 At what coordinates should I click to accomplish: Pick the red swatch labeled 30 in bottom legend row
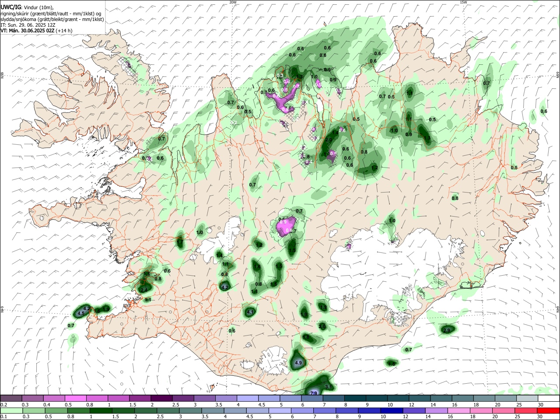coord(549,411)
